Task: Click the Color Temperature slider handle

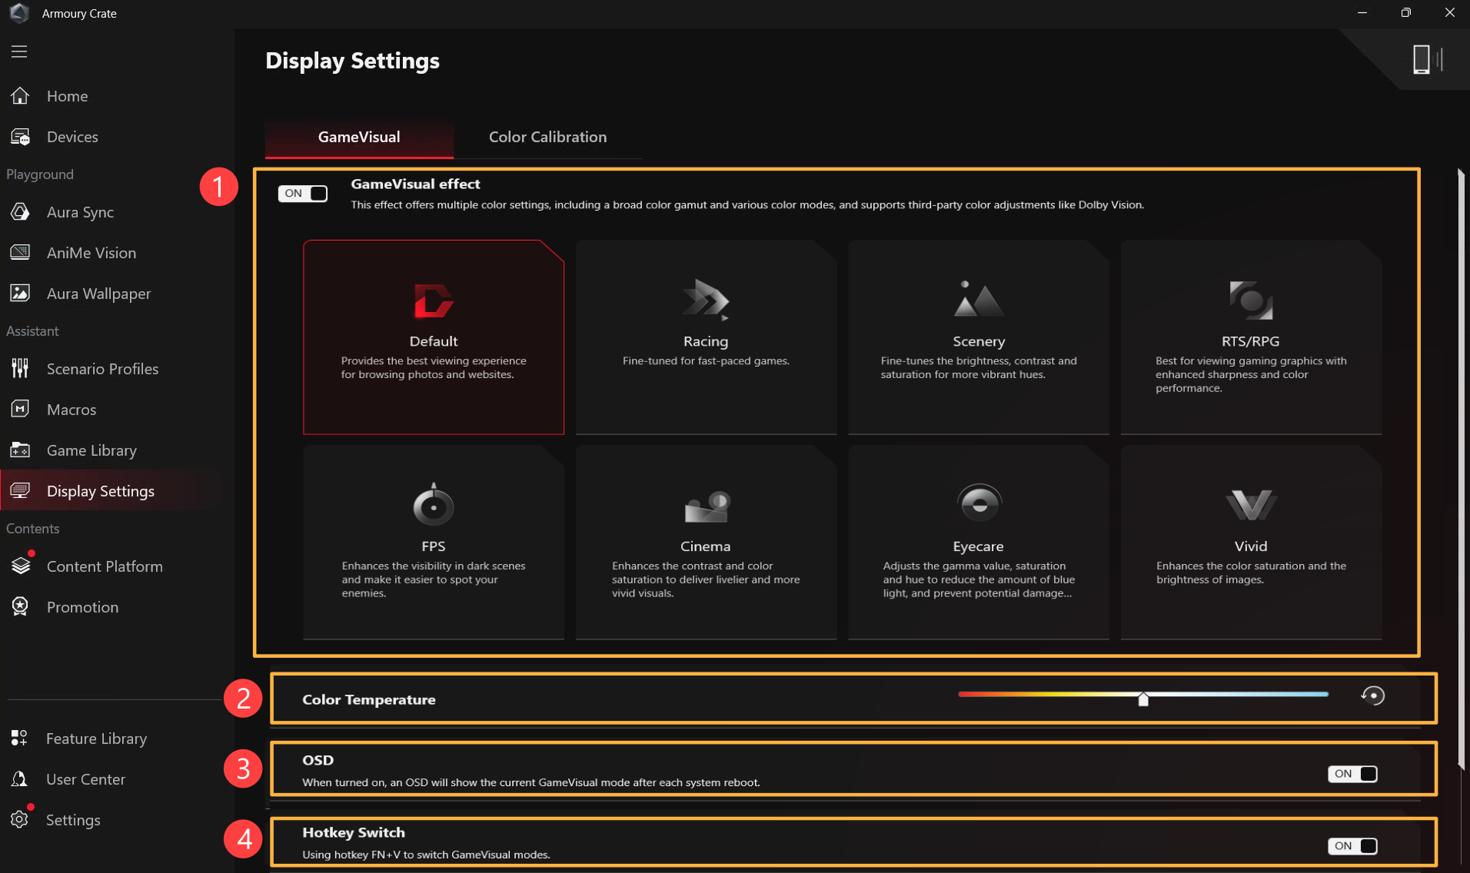Action: click(x=1143, y=698)
